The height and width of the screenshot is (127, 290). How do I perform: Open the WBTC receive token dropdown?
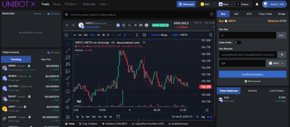[276, 63]
